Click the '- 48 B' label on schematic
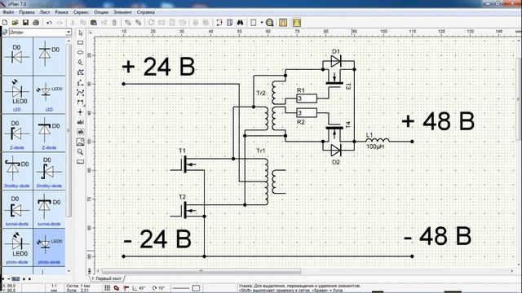This screenshot has width=522, height=293. click(x=437, y=236)
